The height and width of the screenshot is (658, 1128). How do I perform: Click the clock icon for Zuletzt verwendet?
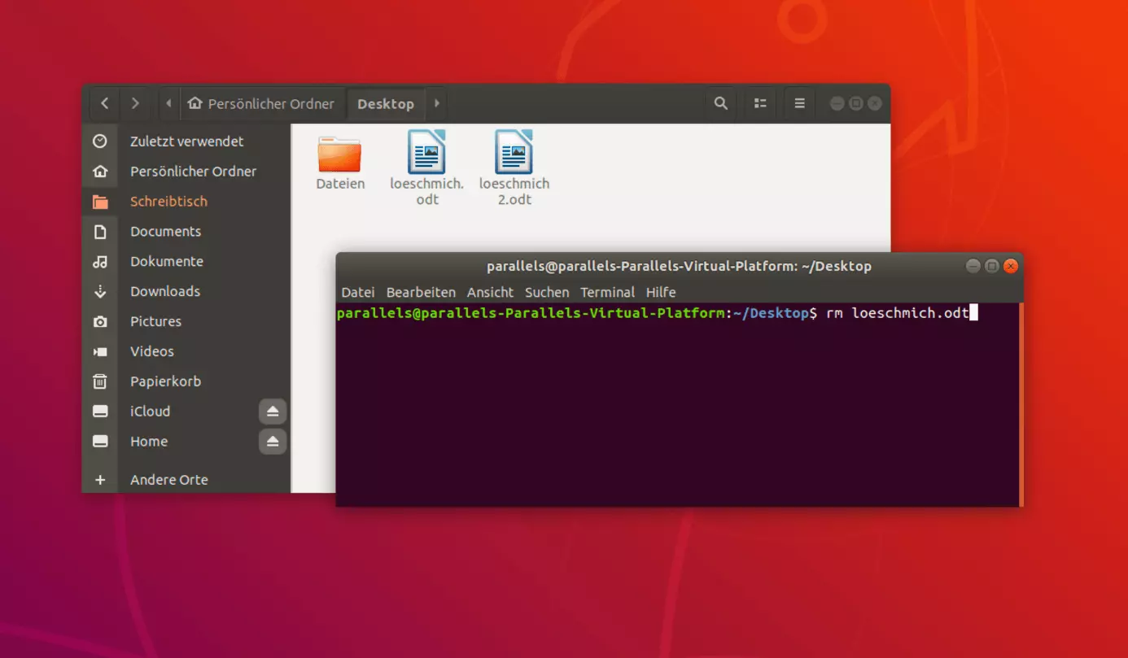click(100, 142)
